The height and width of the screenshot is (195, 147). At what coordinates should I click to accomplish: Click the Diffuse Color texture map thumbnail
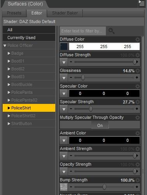(x=64, y=47)
